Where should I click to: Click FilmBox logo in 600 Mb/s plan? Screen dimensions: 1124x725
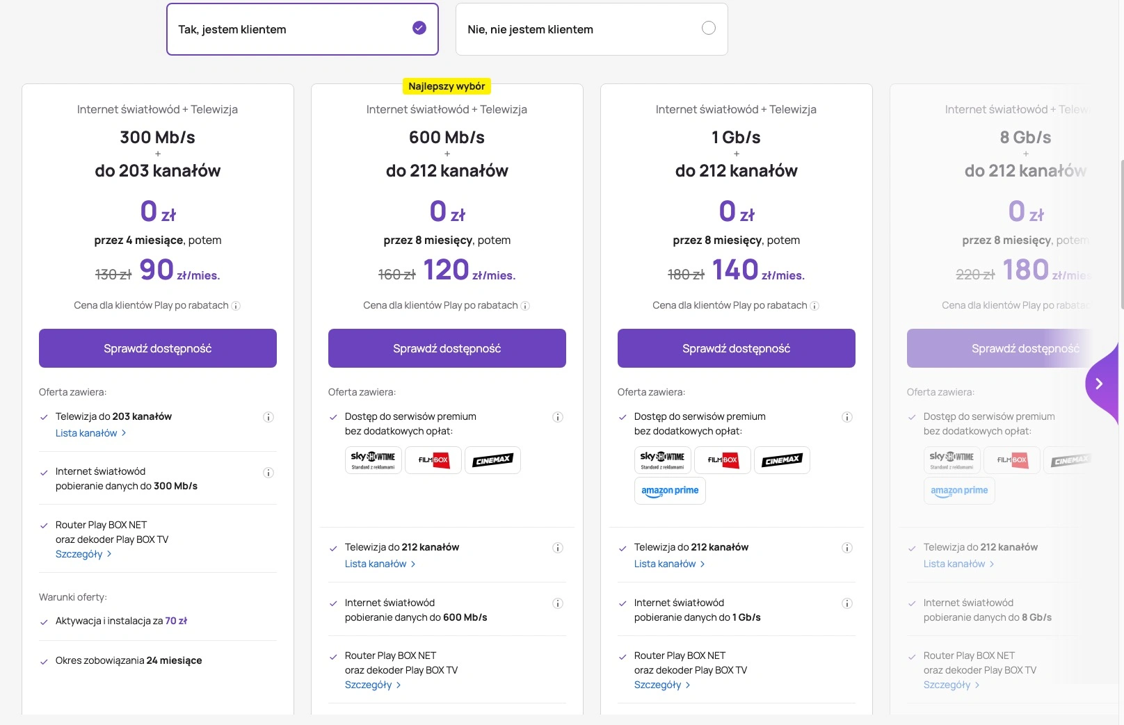433,460
